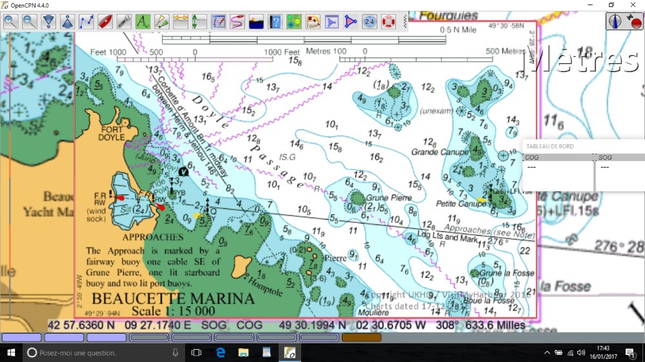Click the lifebuoy-with-paper plugin icon
This screenshot has height=362, width=645.
click(x=313, y=21)
